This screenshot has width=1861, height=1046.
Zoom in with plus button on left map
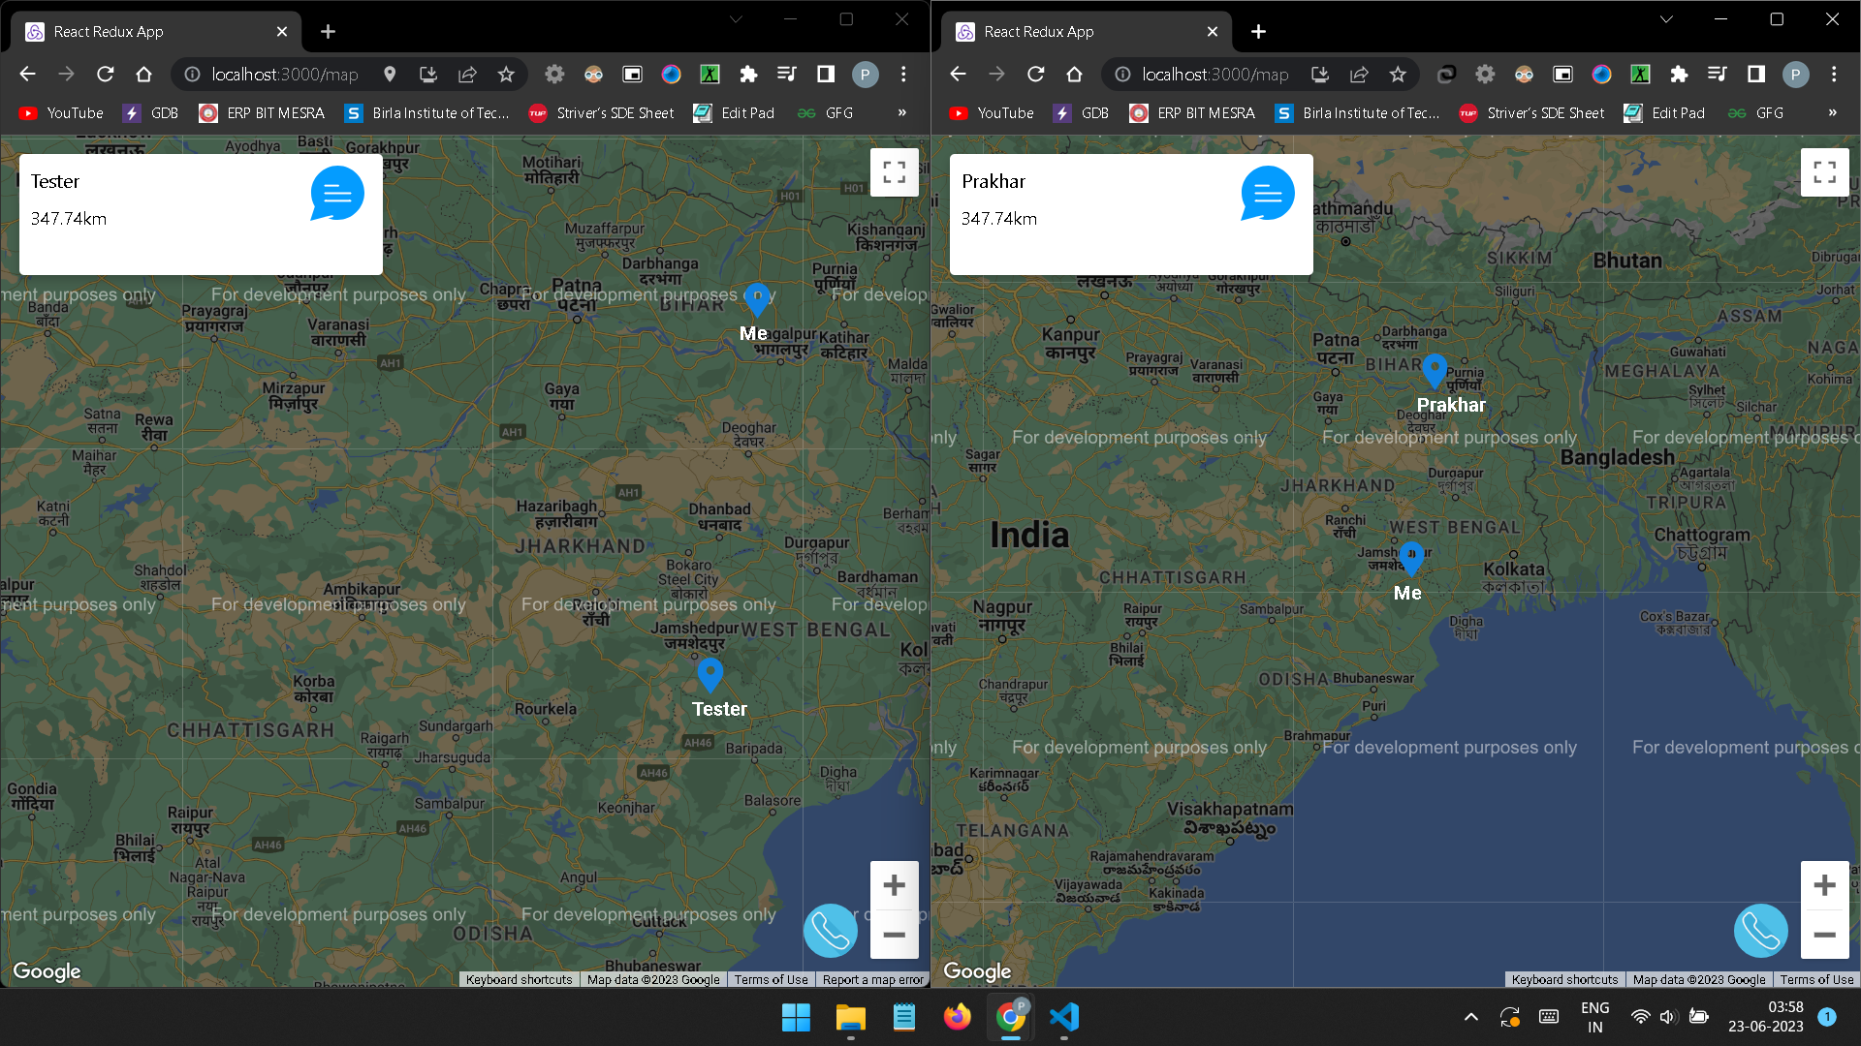click(894, 885)
